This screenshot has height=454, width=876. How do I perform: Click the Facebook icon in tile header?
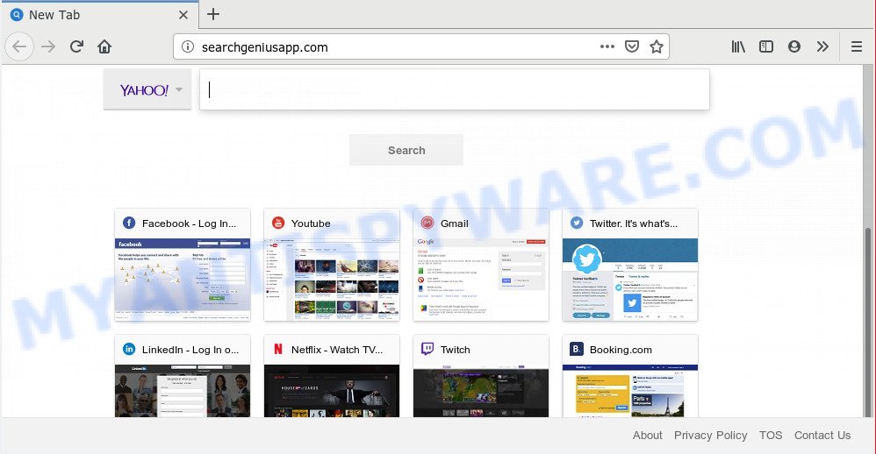point(129,223)
